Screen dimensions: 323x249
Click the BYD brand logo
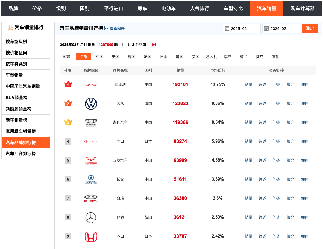[91, 85]
